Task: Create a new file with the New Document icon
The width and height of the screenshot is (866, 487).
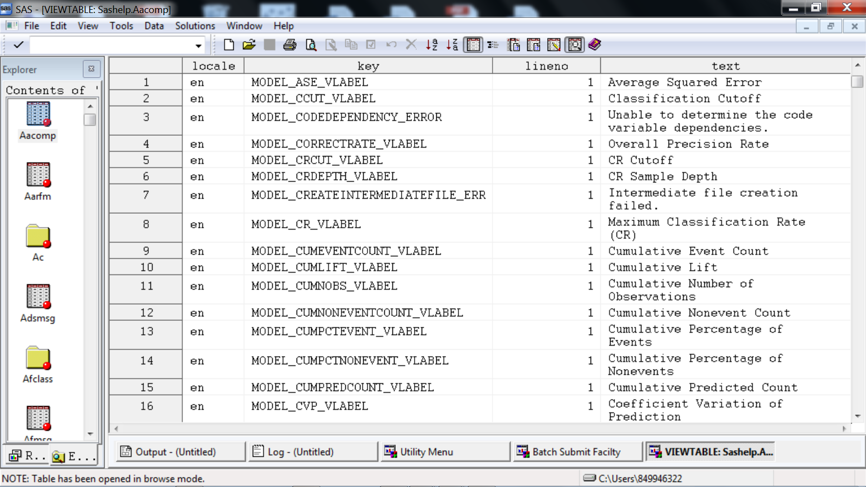Action: pos(228,45)
